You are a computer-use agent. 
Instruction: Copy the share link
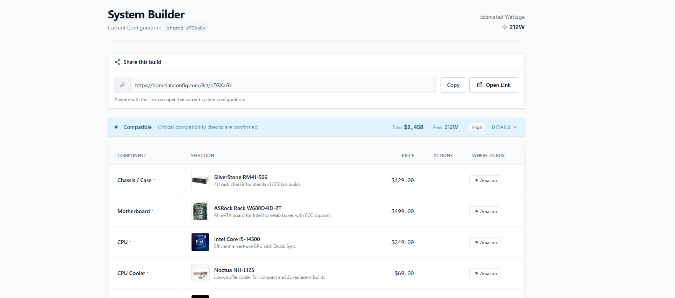pos(453,85)
